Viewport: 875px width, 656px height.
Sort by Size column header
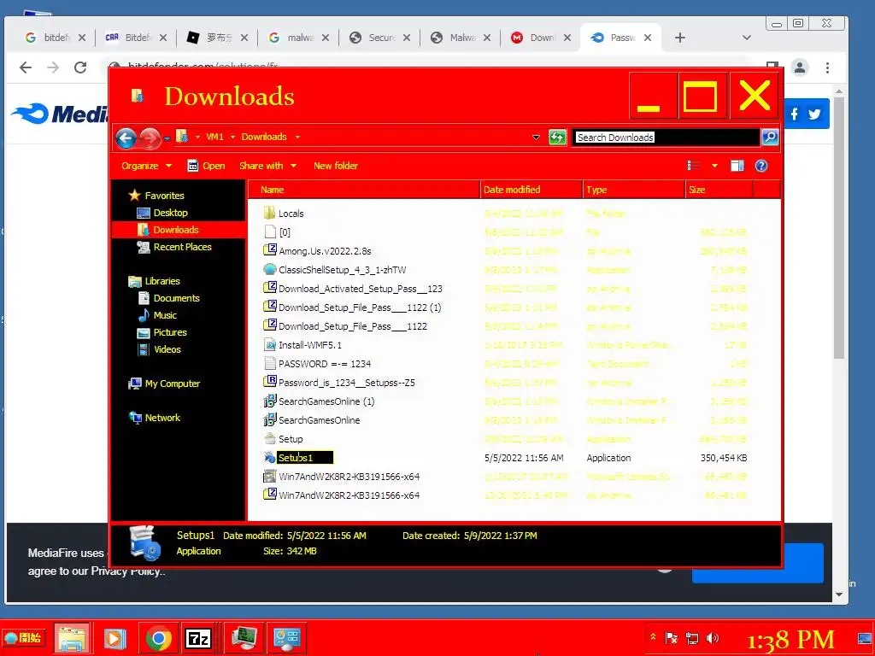719,190
